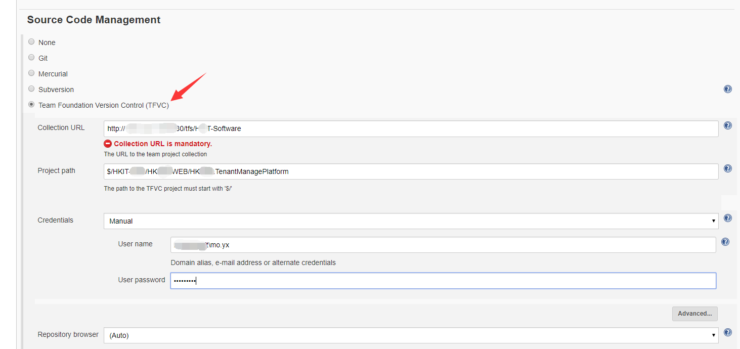This screenshot has height=349, width=740.
Task: Open help icon for Repository browser
Action: (728, 332)
